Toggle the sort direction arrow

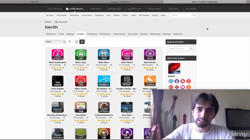coord(70,42)
